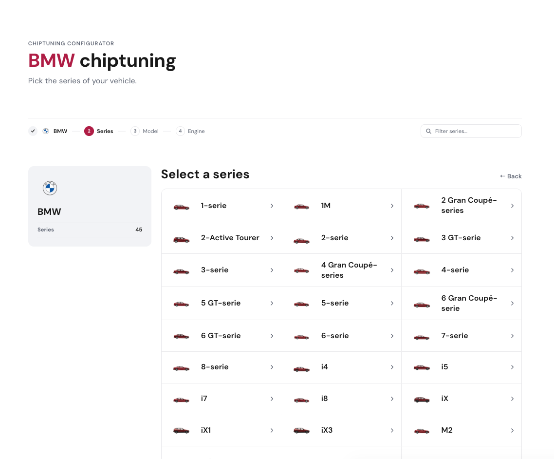Image resolution: width=554 pixels, height=459 pixels.
Task: Click the i4 car icon
Action: [301, 369]
